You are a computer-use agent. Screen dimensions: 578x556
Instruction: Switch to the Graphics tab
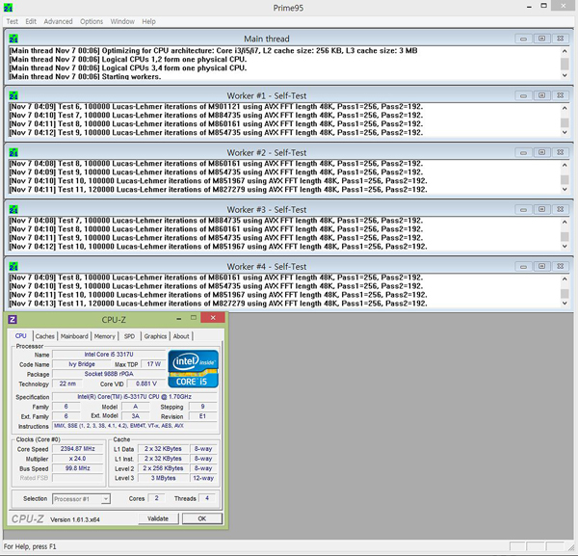(155, 336)
